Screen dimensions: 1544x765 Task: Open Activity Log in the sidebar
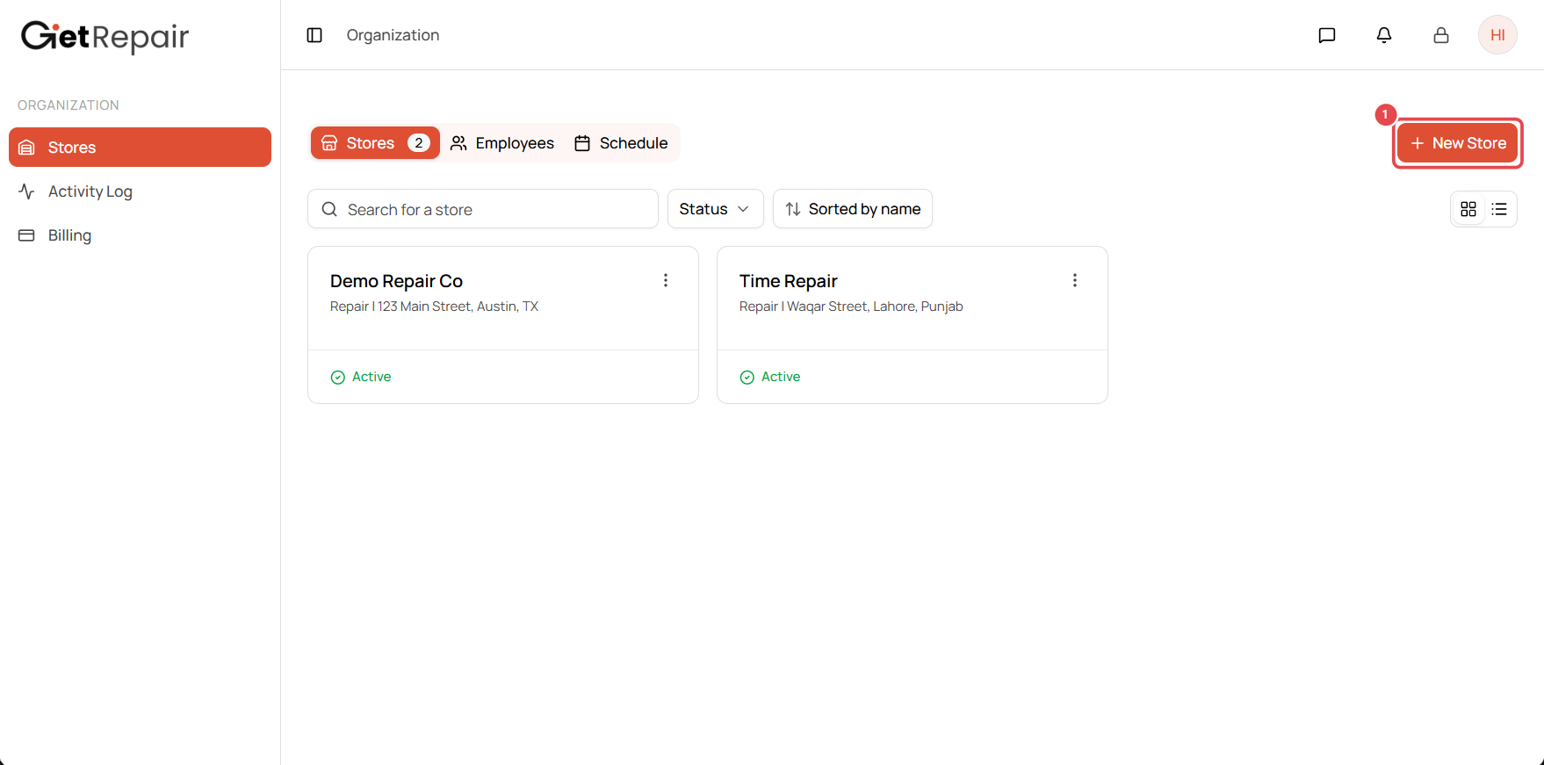[x=140, y=191]
